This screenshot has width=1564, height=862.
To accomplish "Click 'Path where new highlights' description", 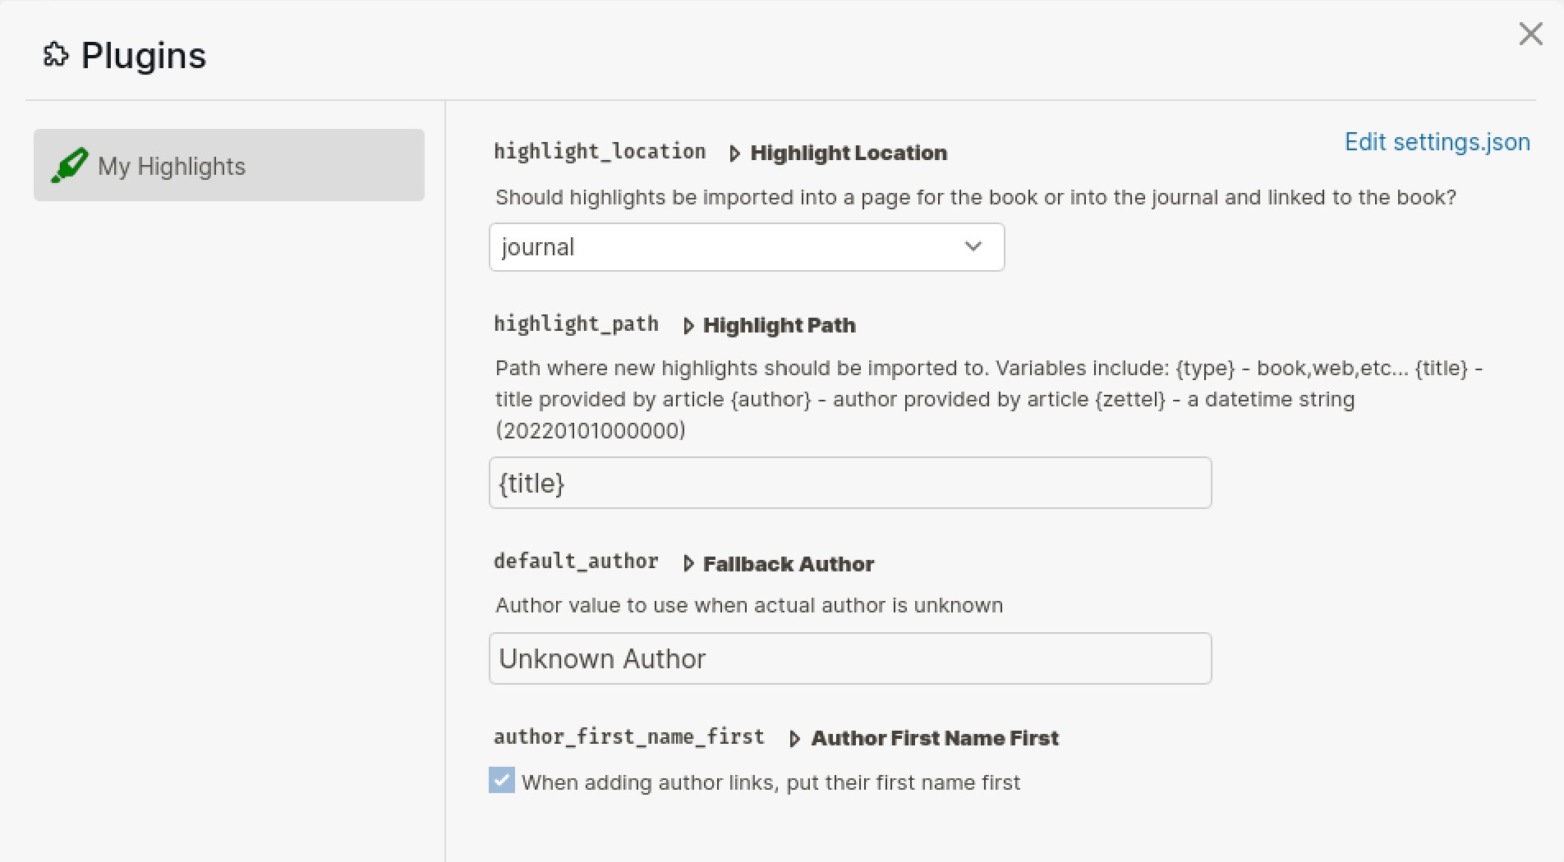I will click(989, 399).
